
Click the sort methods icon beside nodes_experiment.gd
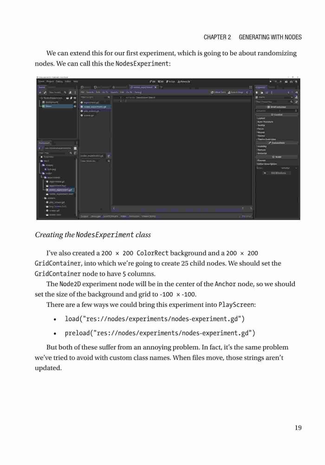tap(109, 156)
